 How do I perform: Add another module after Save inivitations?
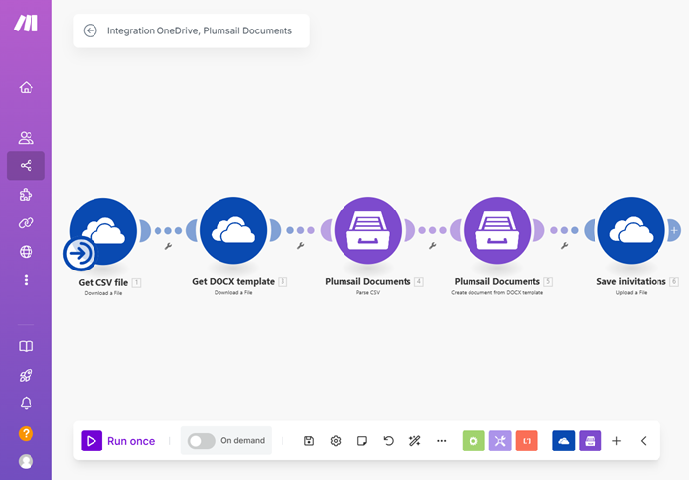tap(674, 230)
